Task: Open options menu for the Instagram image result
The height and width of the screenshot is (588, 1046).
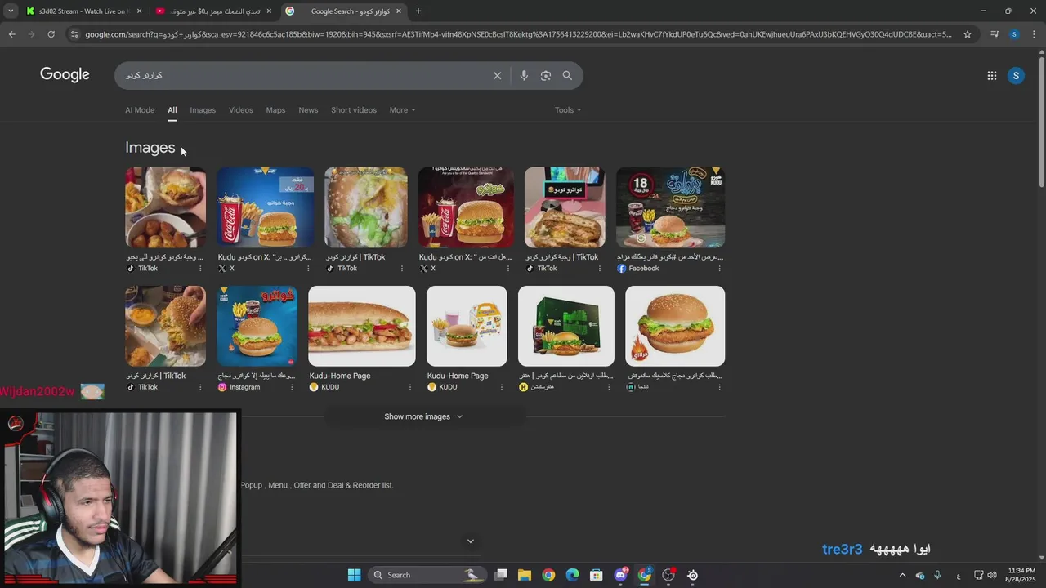Action: tap(292, 387)
